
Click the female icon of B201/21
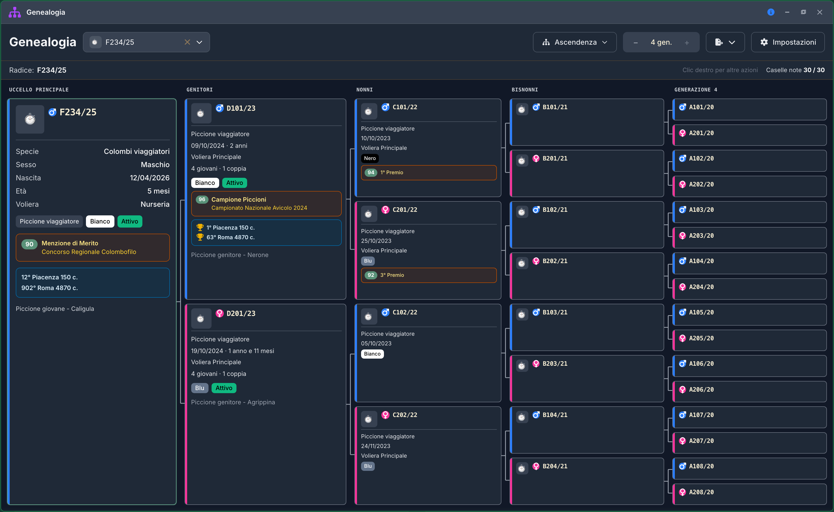[x=536, y=158]
